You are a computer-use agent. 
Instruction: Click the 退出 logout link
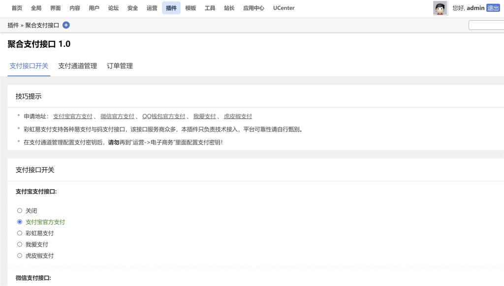[x=492, y=8]
